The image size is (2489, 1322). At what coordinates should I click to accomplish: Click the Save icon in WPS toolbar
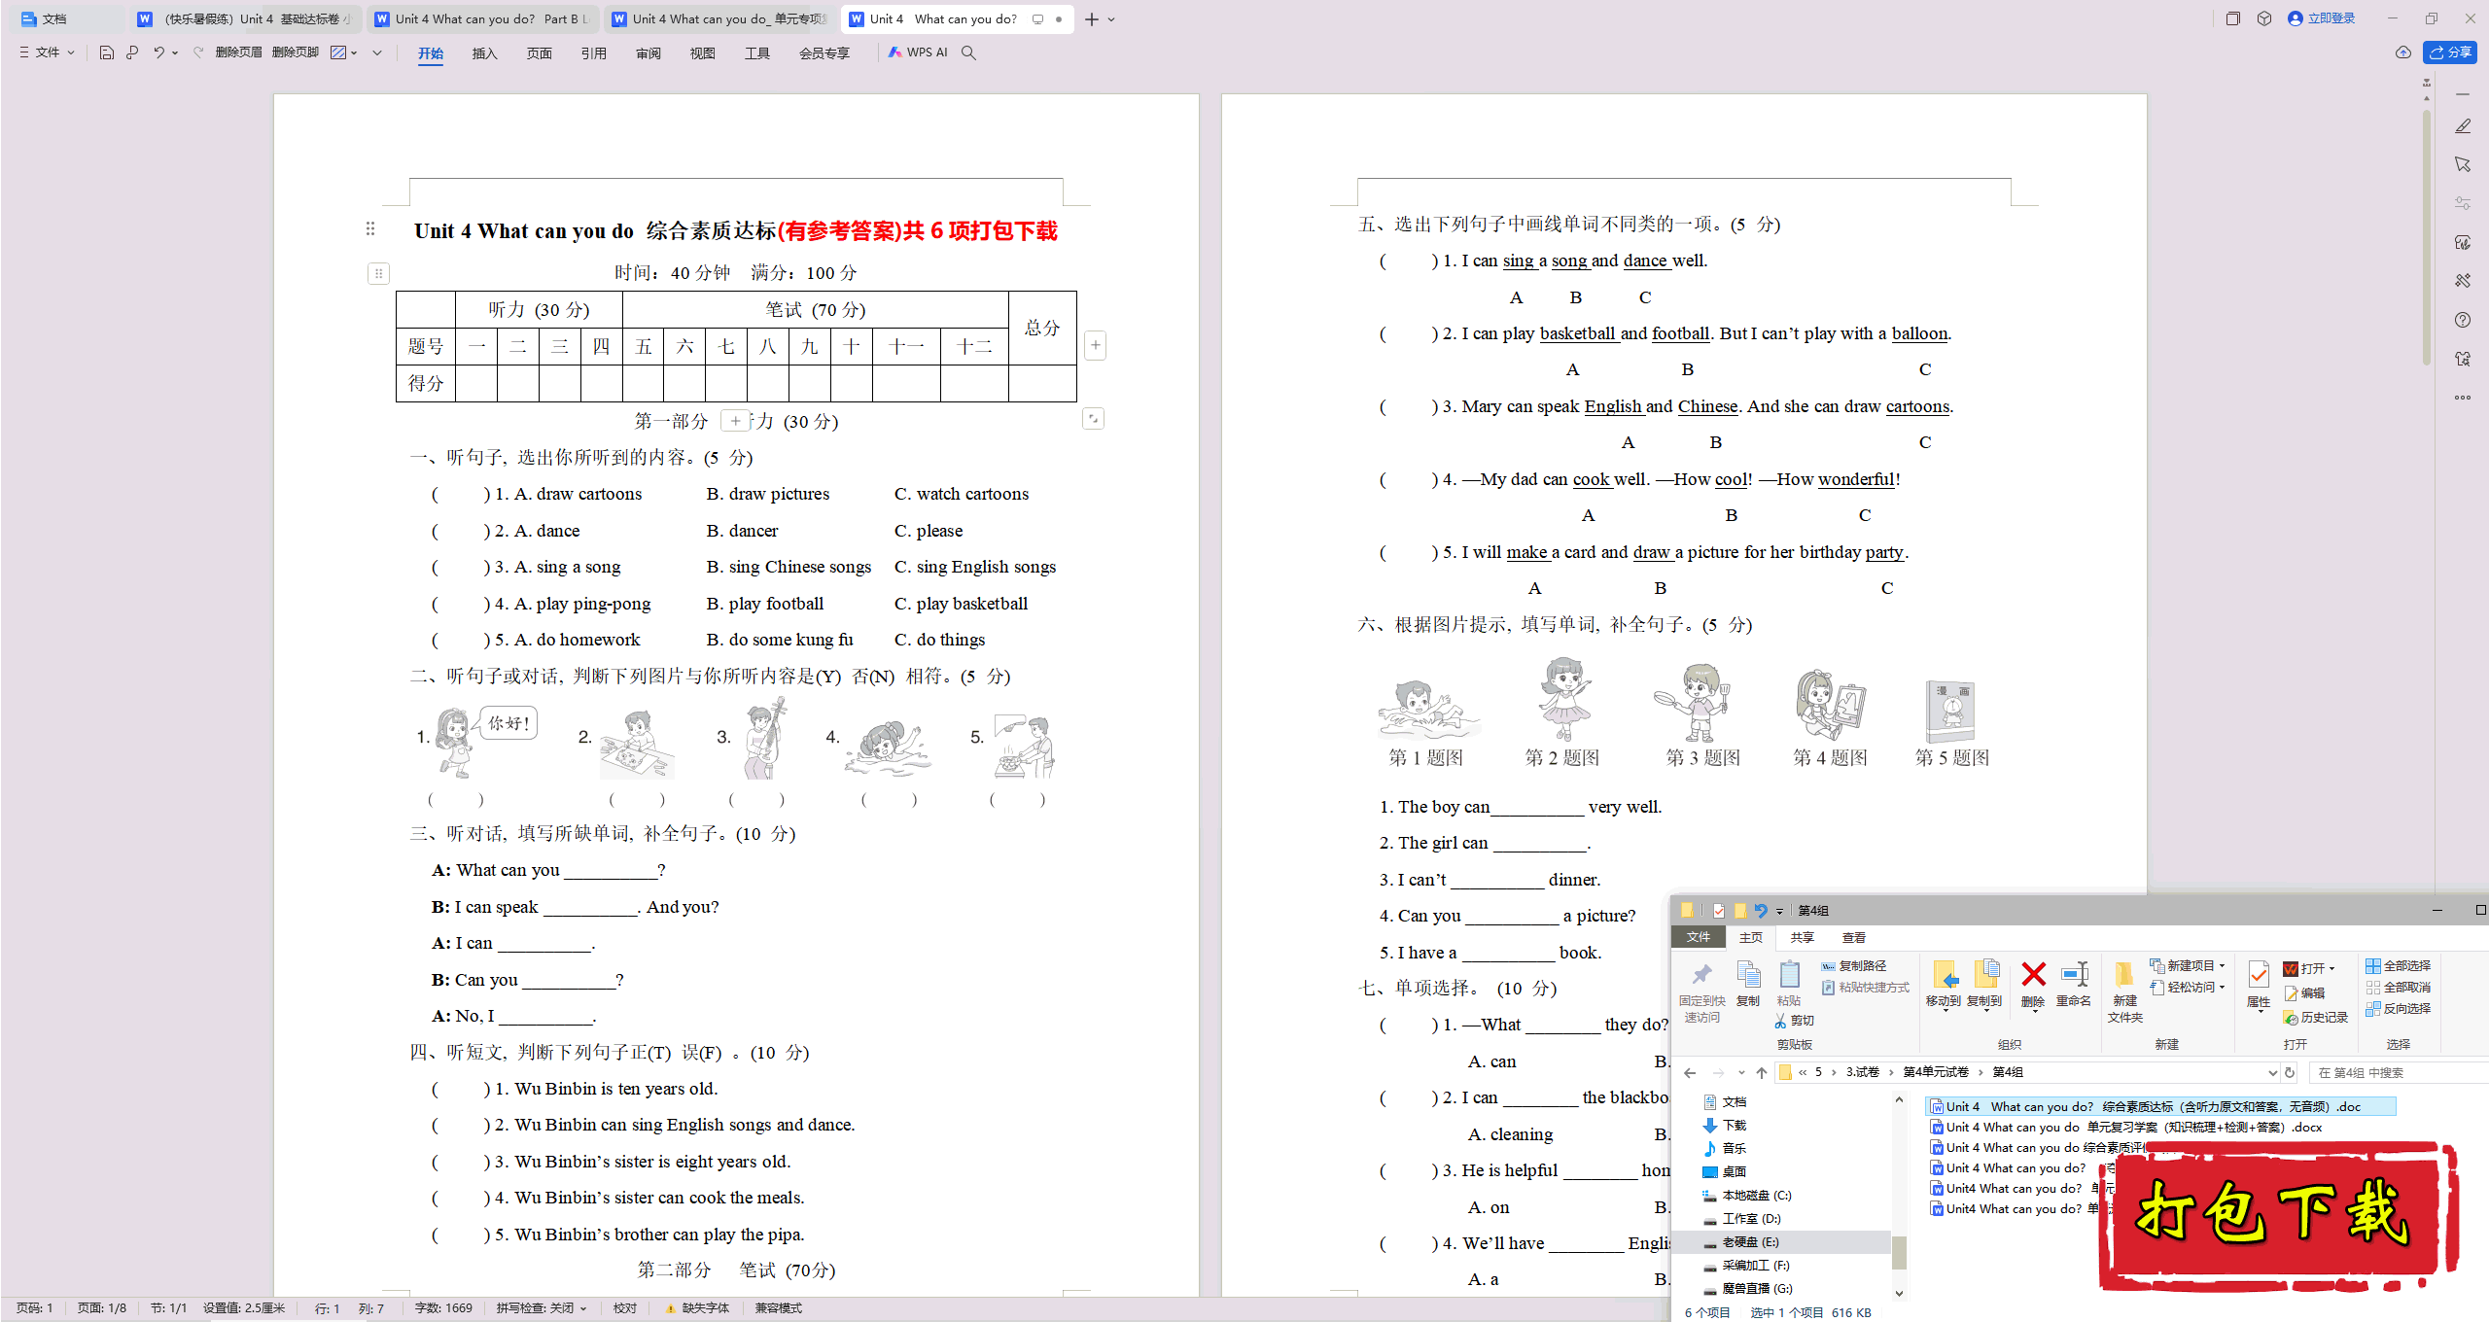click(x=107, y=52)
